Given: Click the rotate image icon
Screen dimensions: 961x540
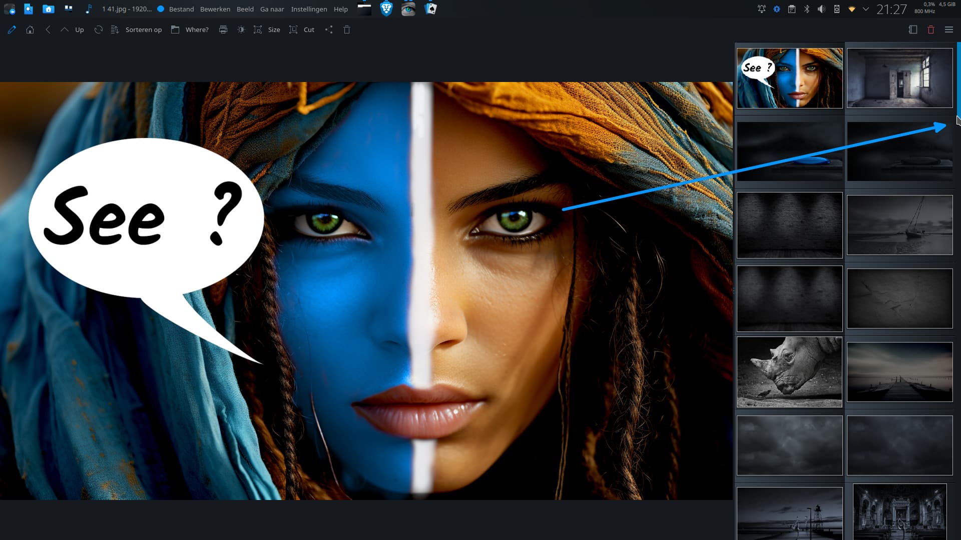Looking at the screenshot, I should point(99,29).
